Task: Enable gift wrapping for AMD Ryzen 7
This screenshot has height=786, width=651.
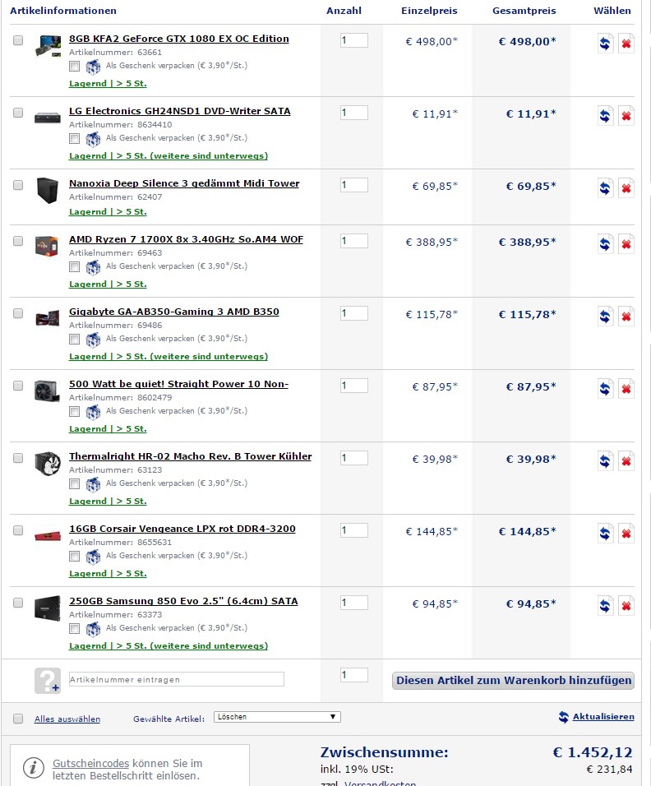Action: (75, 266)
